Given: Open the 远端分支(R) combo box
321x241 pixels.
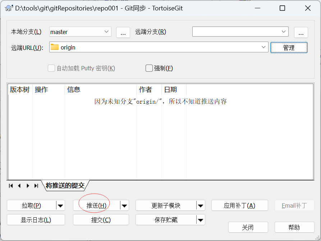Looking at the screenshot, I should 240,32.
